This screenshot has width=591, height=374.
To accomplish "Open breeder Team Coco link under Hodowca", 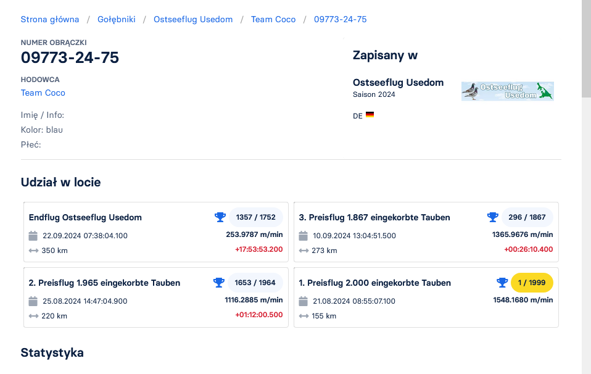I will pyautogui.click(x=43, y=93).
